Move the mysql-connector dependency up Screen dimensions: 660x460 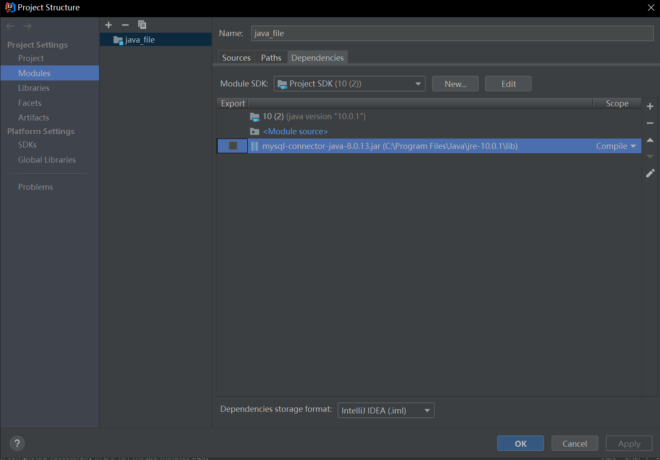click(x=650, y=139)
